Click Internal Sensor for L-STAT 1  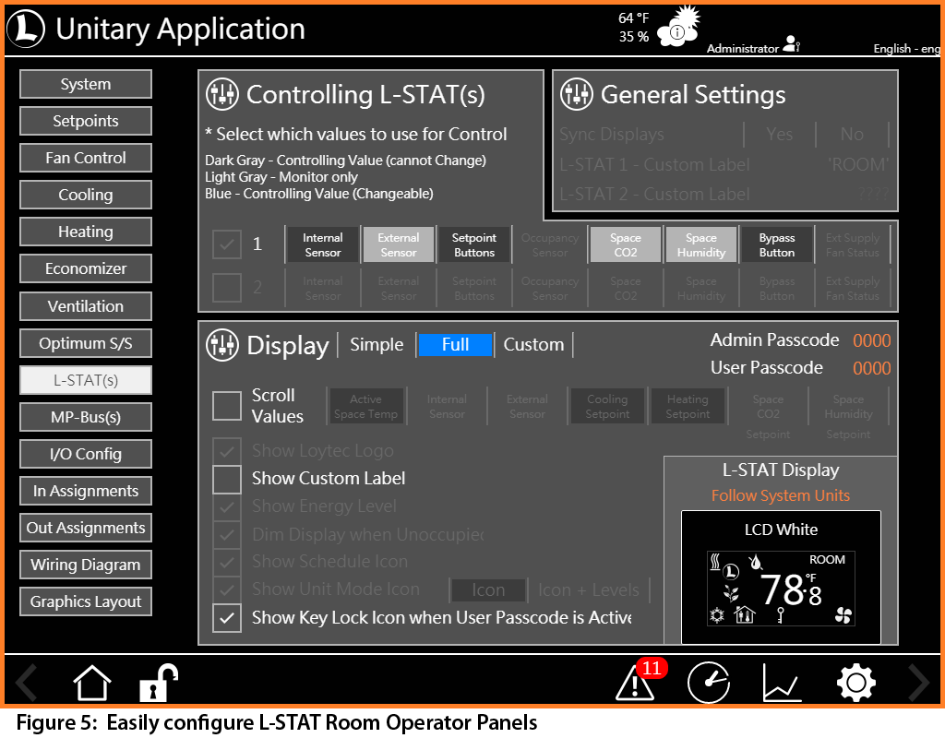pos(322,244)
